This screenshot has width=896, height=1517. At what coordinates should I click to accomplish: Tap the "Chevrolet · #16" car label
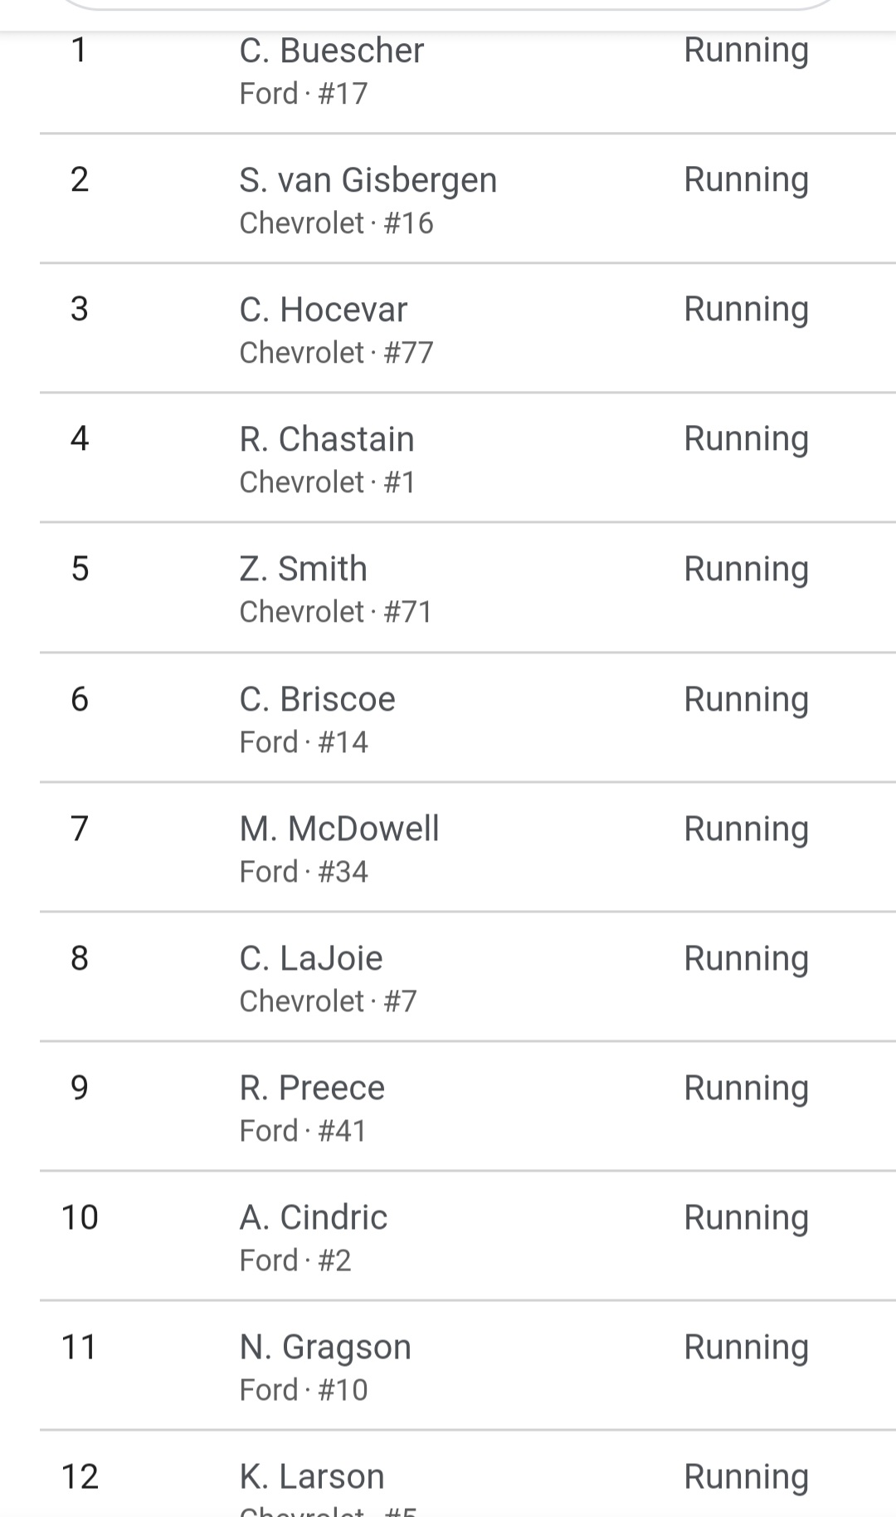[336, 223]
